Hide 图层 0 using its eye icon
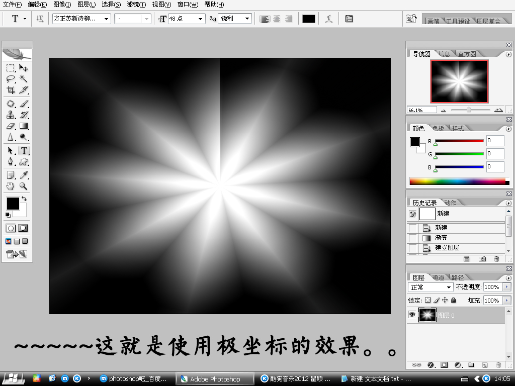Viewport: 515px width, 386px height. pyautogui.click(x=412, y=315)
